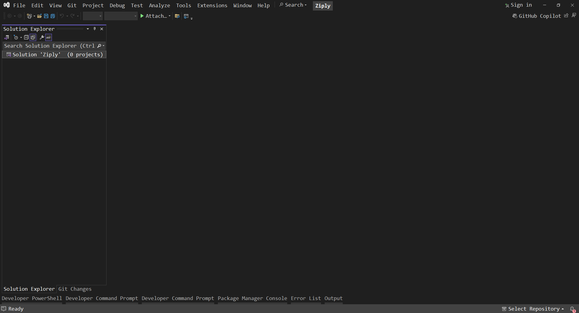Open the Solution Configurations combo box
Image resolution: width=579 pixels, height=313 pixels.
[93, 16]
